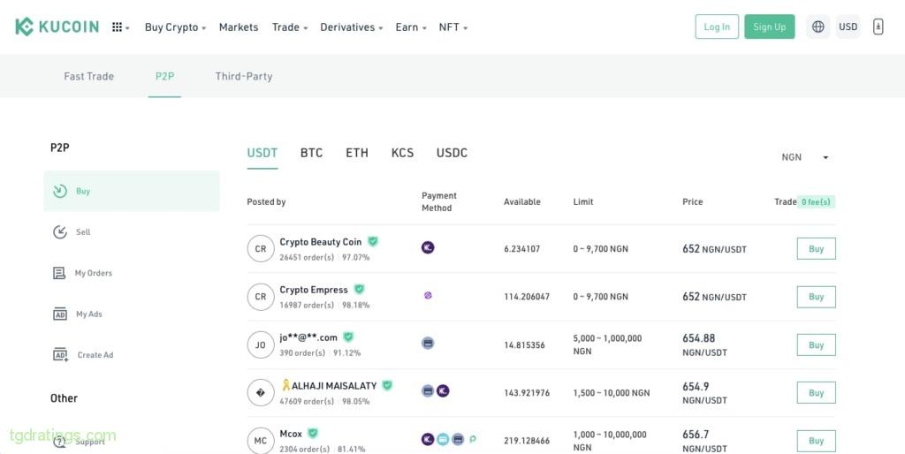The height and width of the screenshot is (454, 905).
Task: Switch to the Fast Trade tab
Action: (x=89, y=76)
